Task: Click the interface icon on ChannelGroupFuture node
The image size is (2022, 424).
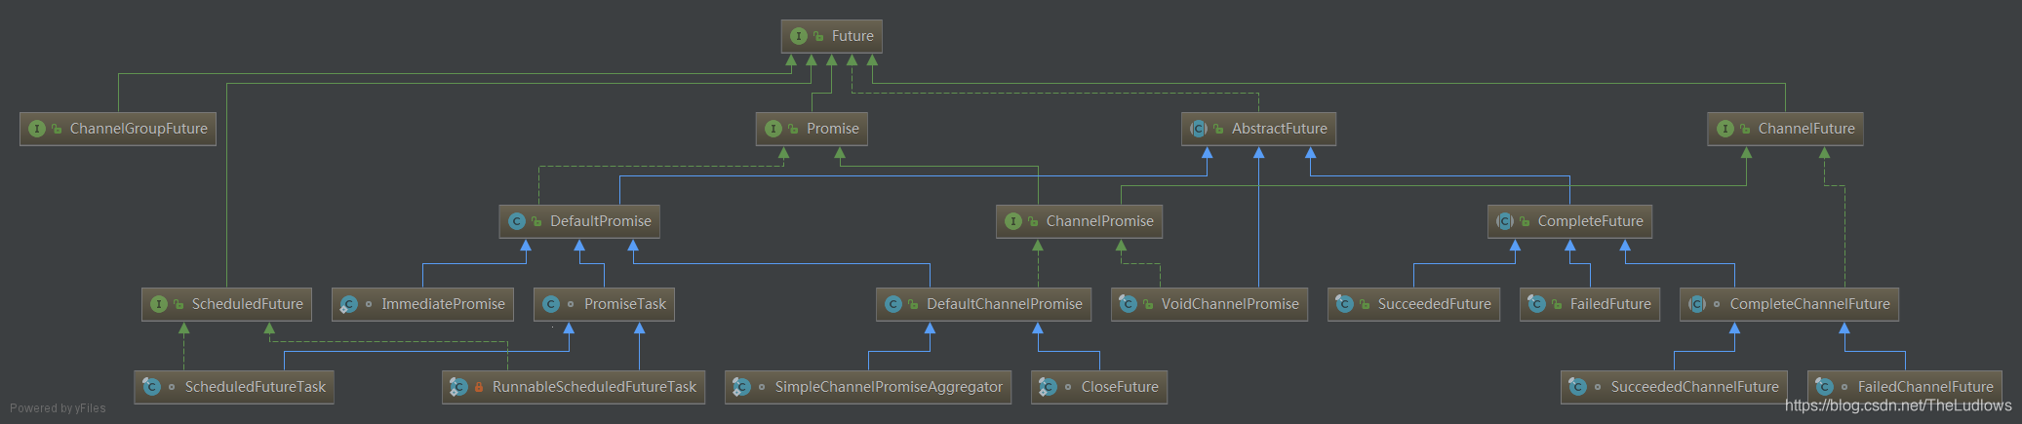Action: [37, 129]
